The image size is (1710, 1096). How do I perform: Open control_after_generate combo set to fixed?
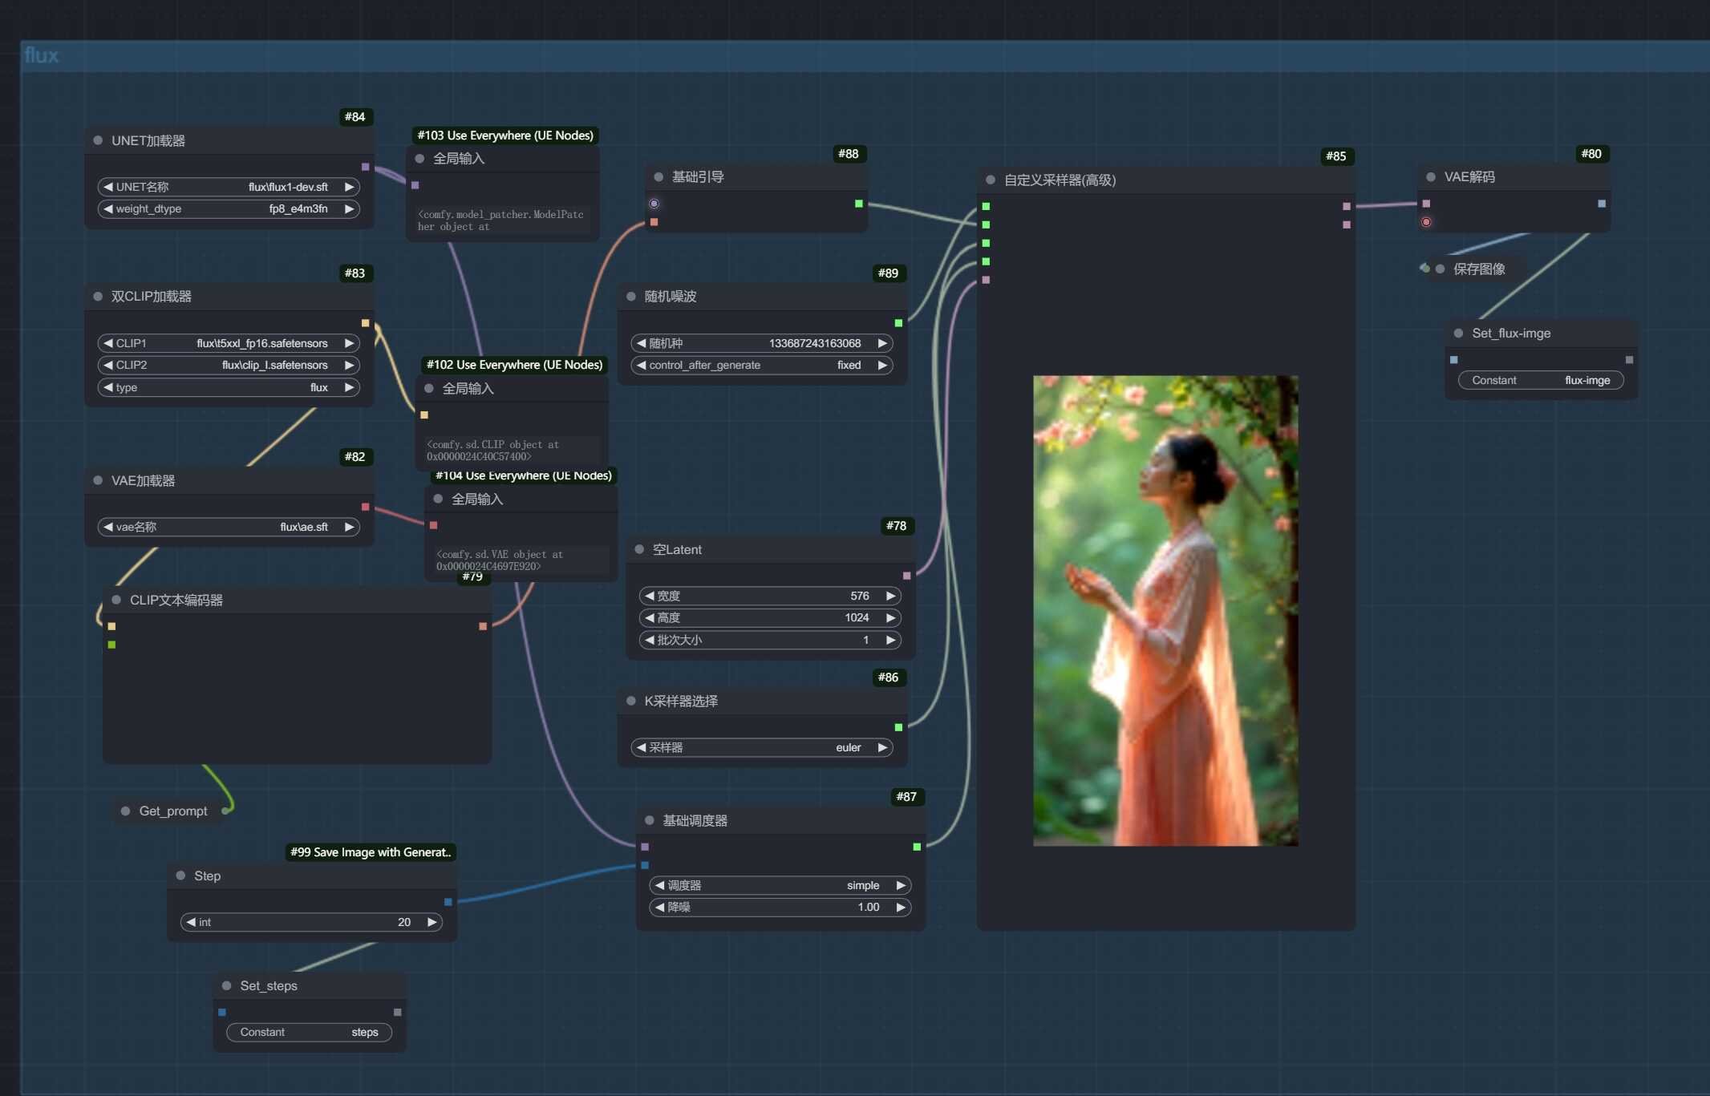point(762,365)
